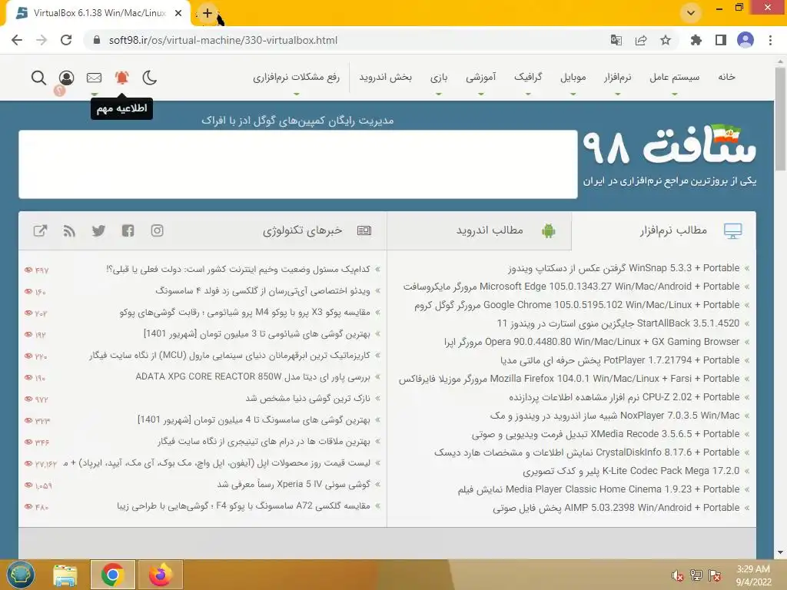Image resolution: width=787 pixels, height=590 pixels.
Task: Open the K-Lite Codec Pack Mega 17.2.0 link
Action: coord(631,471)
